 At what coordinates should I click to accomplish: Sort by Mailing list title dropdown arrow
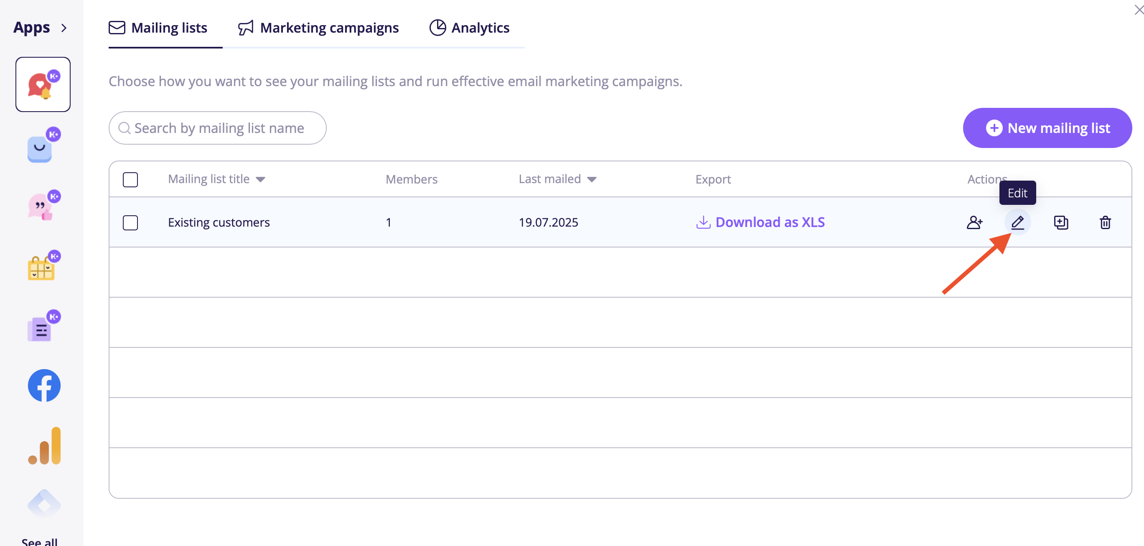pos(261,179)
